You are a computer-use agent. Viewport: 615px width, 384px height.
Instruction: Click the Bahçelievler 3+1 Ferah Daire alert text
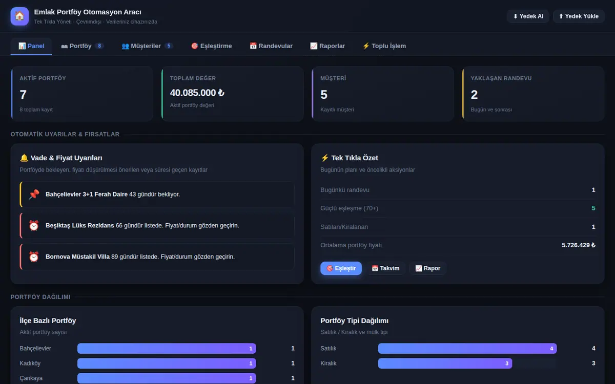113,195
